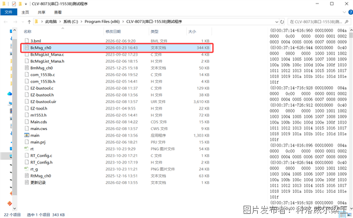
Task: Select the main application icon
Action: [27, 135]
